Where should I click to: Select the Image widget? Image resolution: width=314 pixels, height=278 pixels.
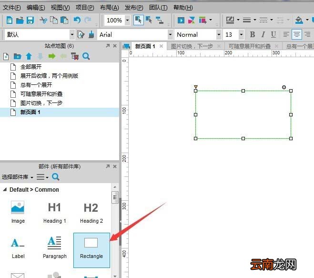pos(18,212)
